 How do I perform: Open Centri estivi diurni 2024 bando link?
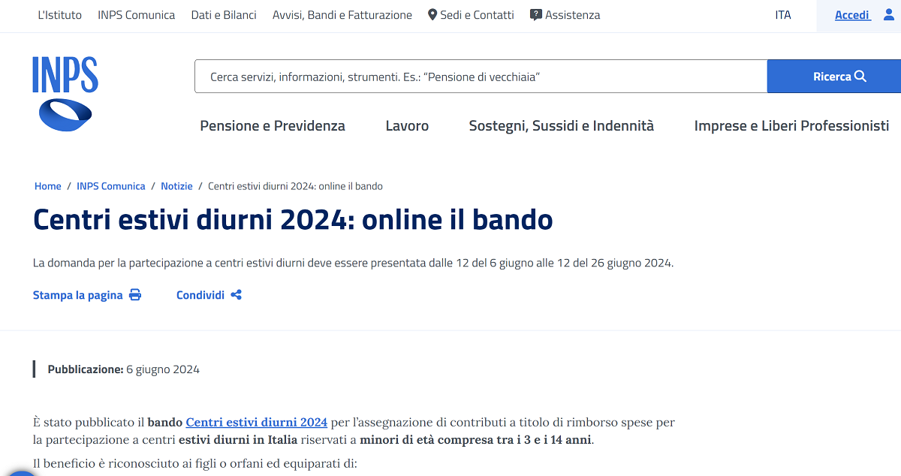click(257, 423)
